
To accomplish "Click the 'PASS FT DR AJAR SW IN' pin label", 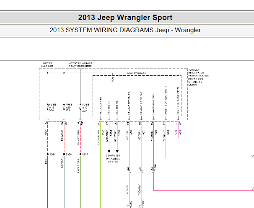I will (166, 100).
